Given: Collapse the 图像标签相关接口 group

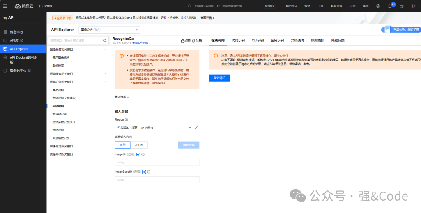Looking at the screenshot, I should click(78, 50).
